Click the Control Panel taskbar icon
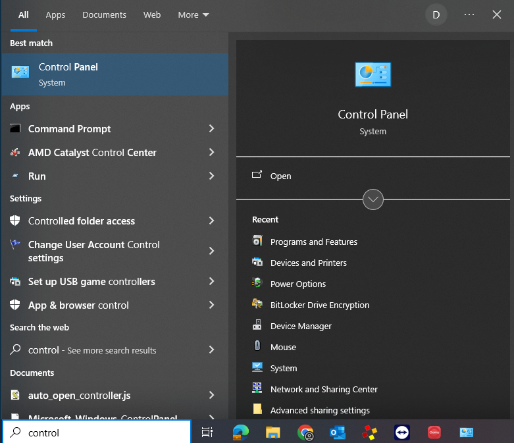 pos(466,432)
